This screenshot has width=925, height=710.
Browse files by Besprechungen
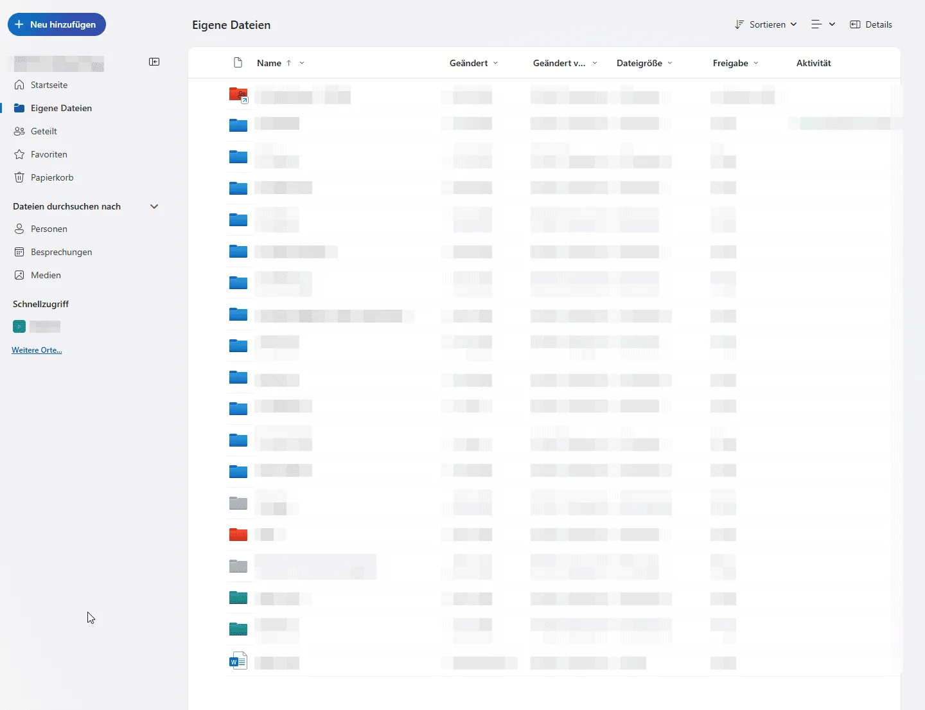point(61,252)
